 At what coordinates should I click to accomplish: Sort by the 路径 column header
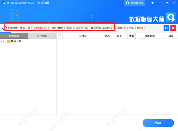click(171, 36)
